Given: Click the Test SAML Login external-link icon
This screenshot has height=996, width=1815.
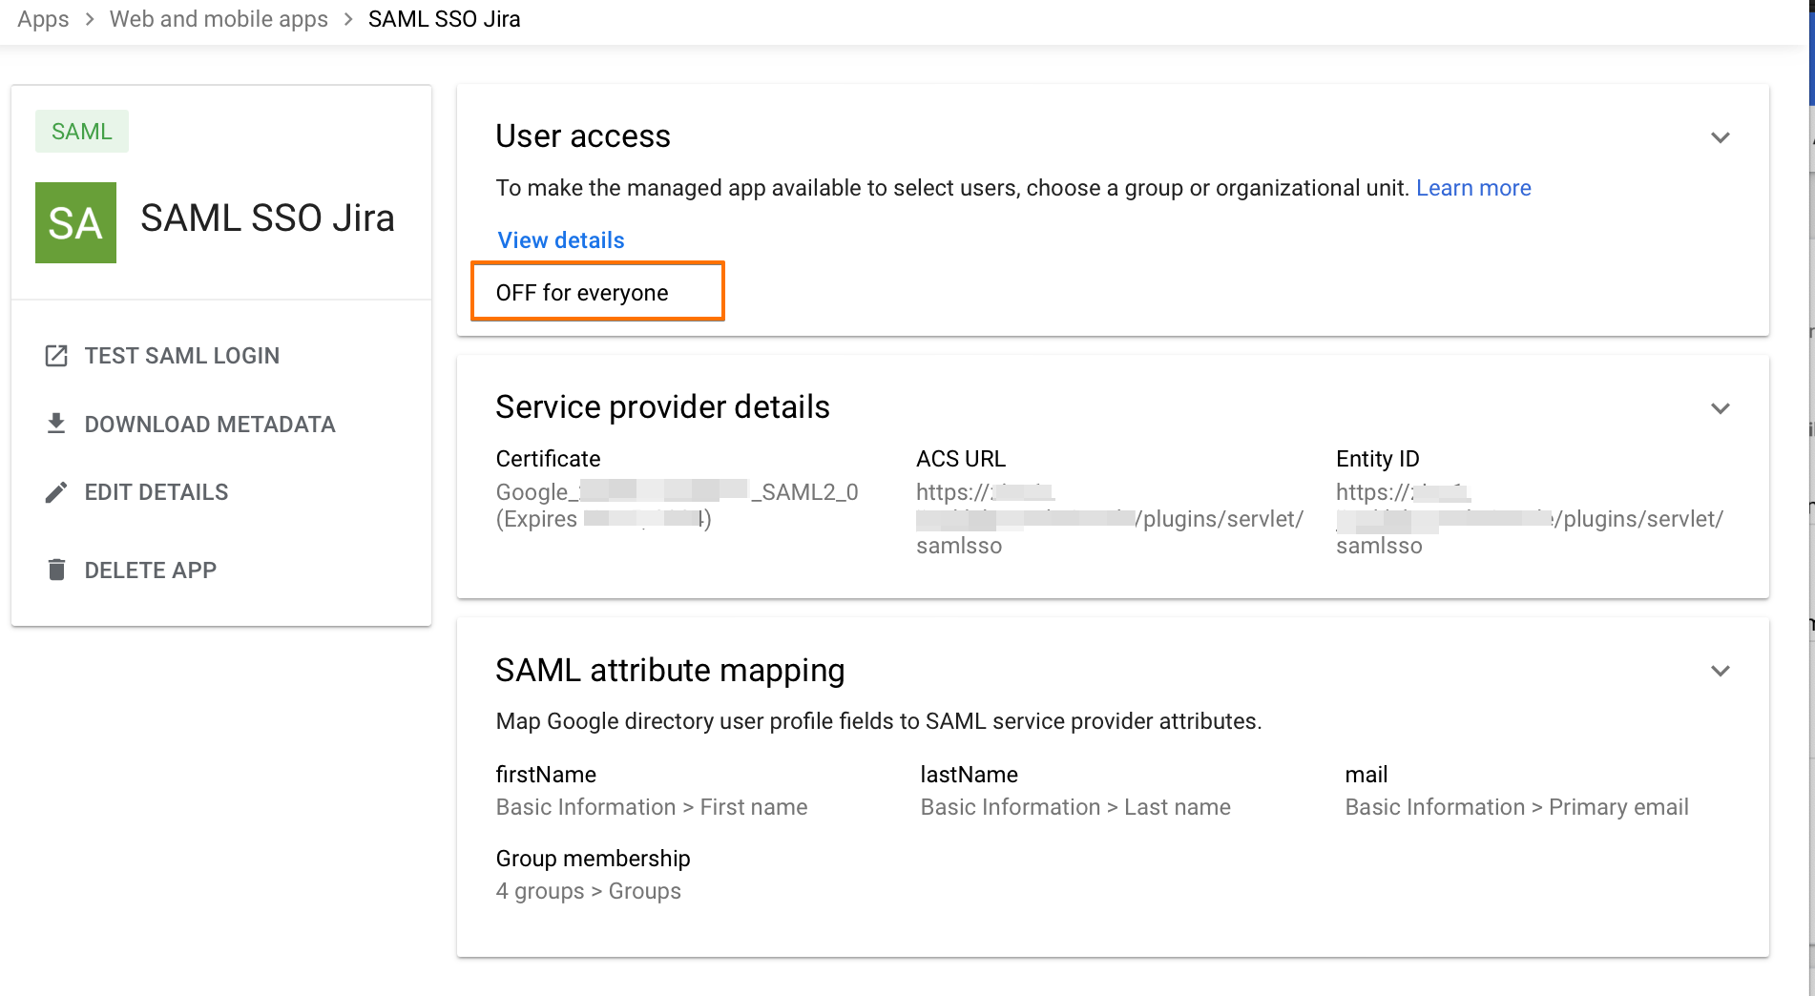Looking at the screenshot, I should pos(56,356).
